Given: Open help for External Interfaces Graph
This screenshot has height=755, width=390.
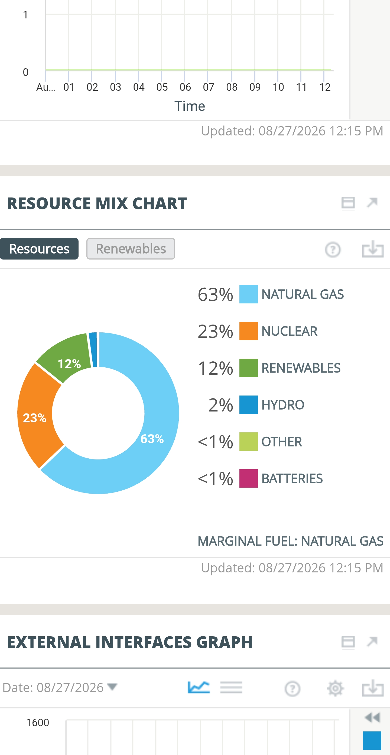Looking at the screenshot, I should [x=292, y=688].
